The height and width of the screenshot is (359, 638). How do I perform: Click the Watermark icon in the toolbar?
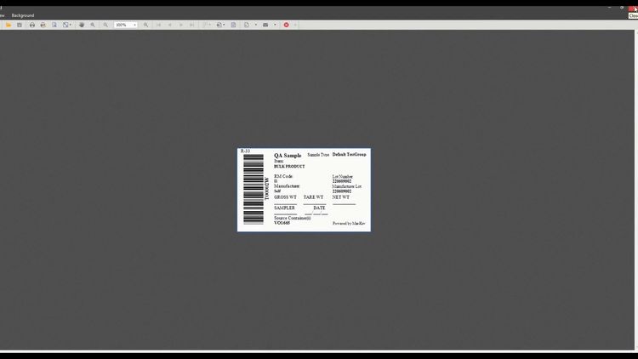pos(233,25)
